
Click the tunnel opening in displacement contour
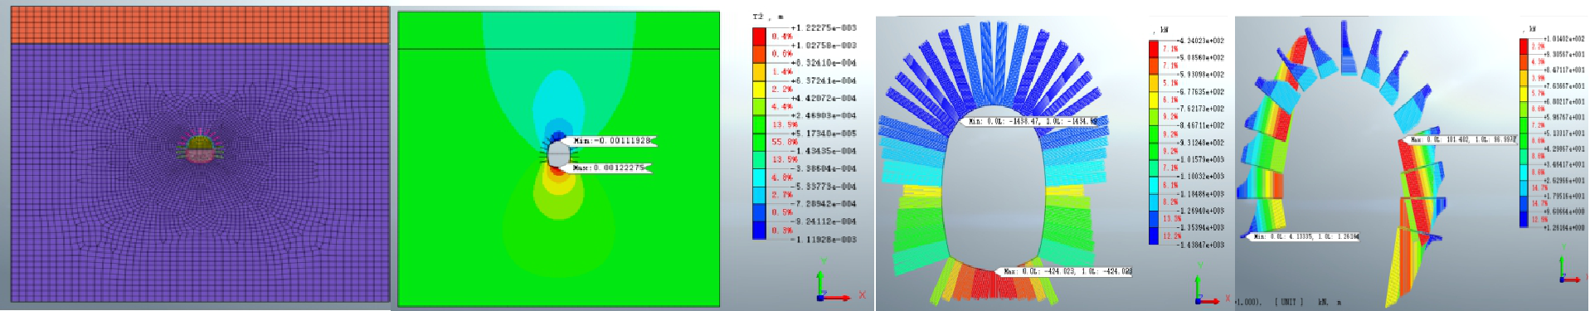pyautogui.click(x=559, y=154)
